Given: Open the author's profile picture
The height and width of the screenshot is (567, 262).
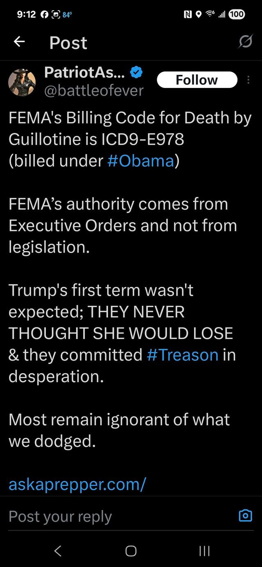Looking at the screenshot, I should (22, 82).
